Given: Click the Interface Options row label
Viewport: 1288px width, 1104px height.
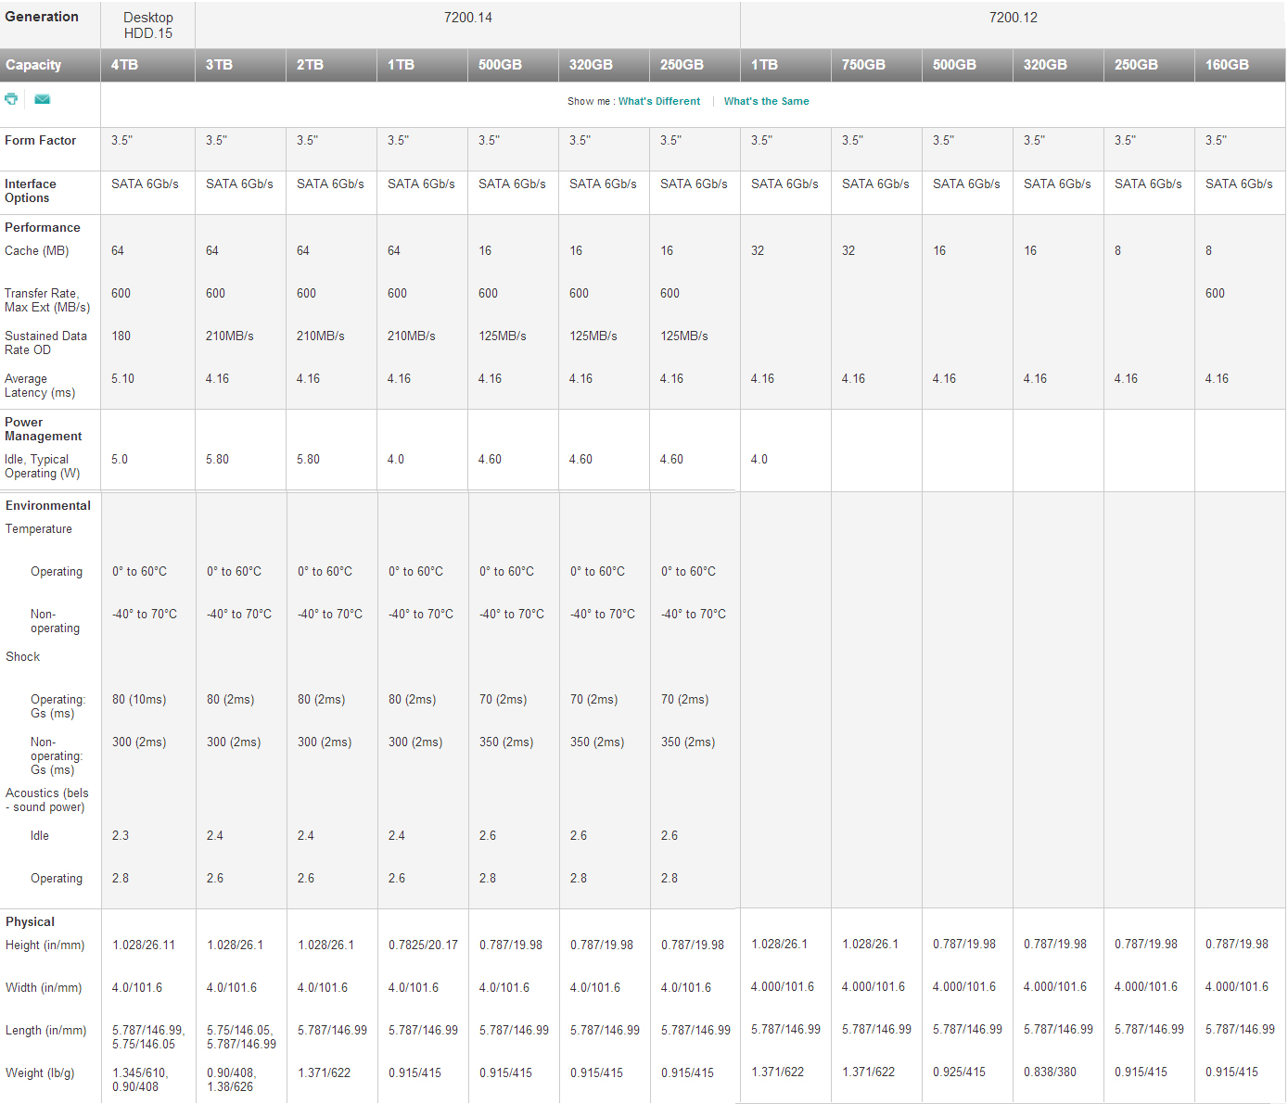Looking at the screenshot, I should [31, 191].
